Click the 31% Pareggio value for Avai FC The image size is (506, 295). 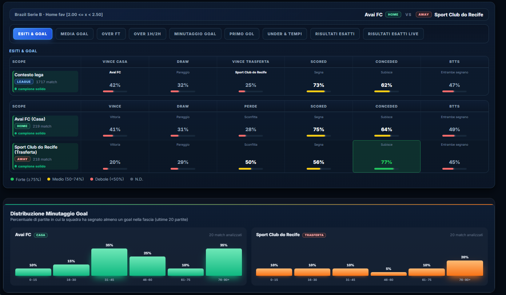click(183, 129)
